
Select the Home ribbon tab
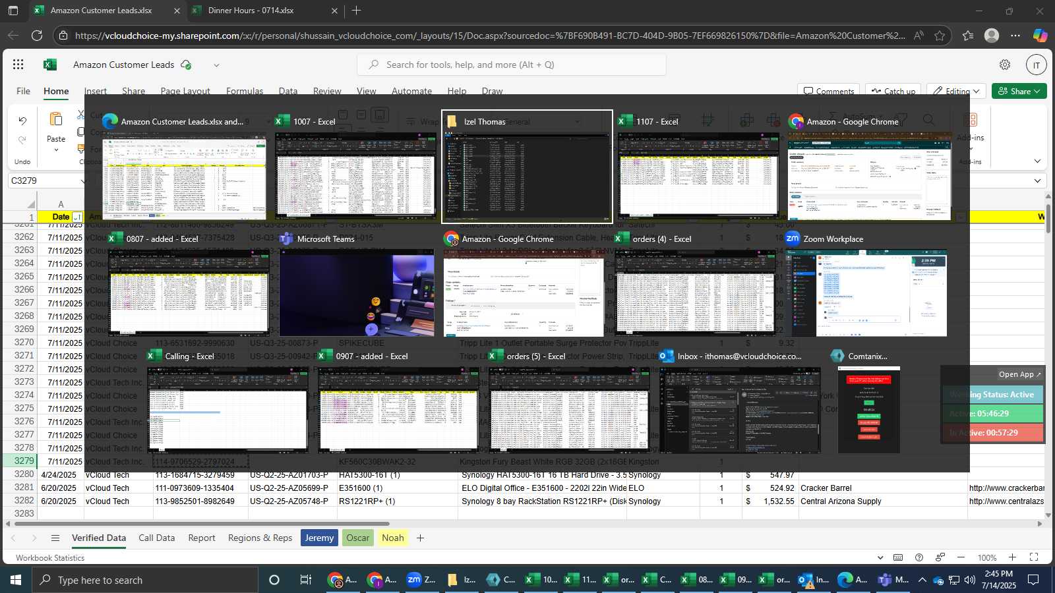(56, 91)
